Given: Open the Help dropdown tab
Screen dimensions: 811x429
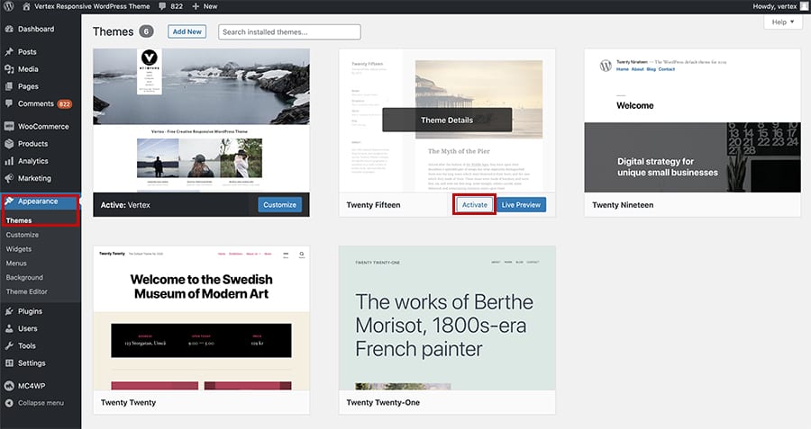Looking at the screenshot, I should click(782, 22).
